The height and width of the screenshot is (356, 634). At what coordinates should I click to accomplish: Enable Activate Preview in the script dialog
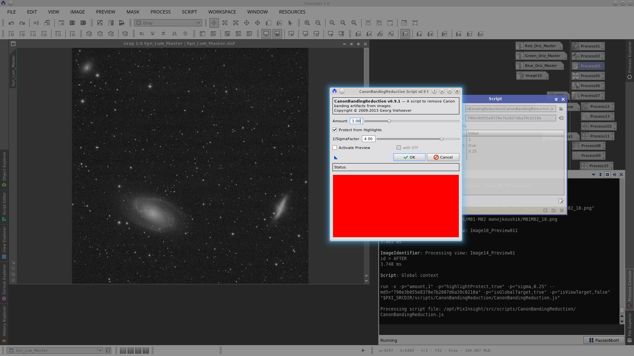click(335, 147)
